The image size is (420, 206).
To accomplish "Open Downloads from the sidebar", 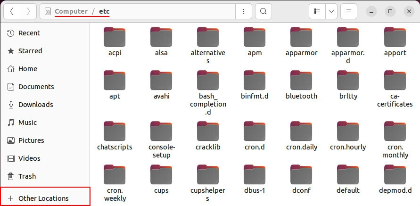I will point(35,105).
